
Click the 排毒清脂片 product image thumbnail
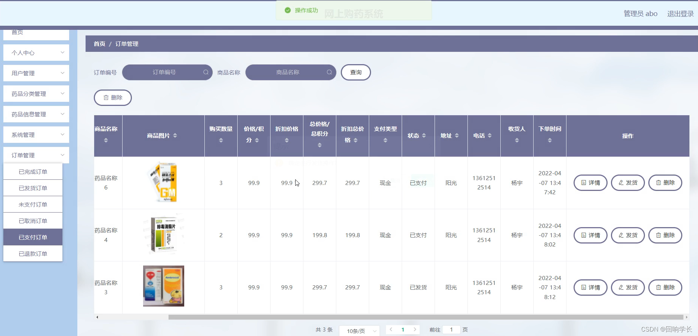[163, 234]
